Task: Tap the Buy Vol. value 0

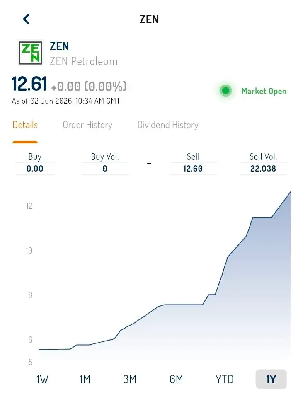Action: tap(105, 169)
